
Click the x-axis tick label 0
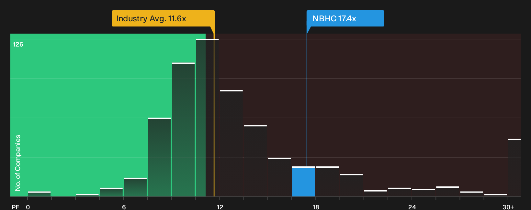pyautogui.click(x=28, y=207)
